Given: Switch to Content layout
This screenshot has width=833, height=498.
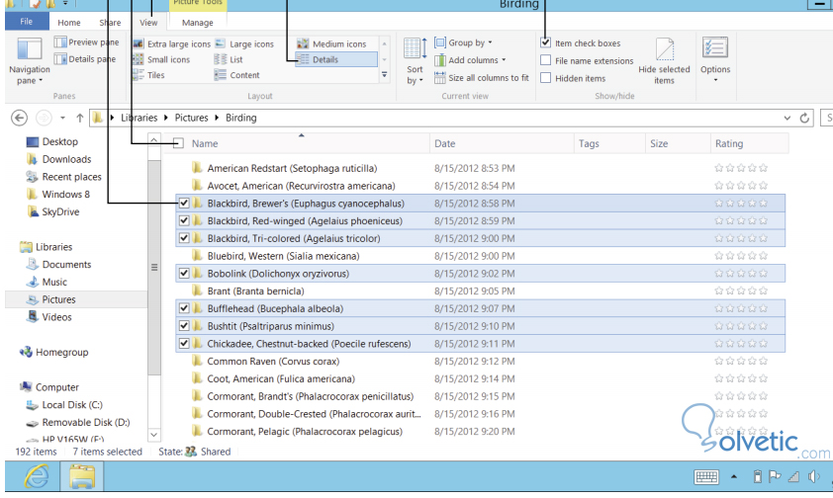Looking at the screenshot, I should coord(236,75).
